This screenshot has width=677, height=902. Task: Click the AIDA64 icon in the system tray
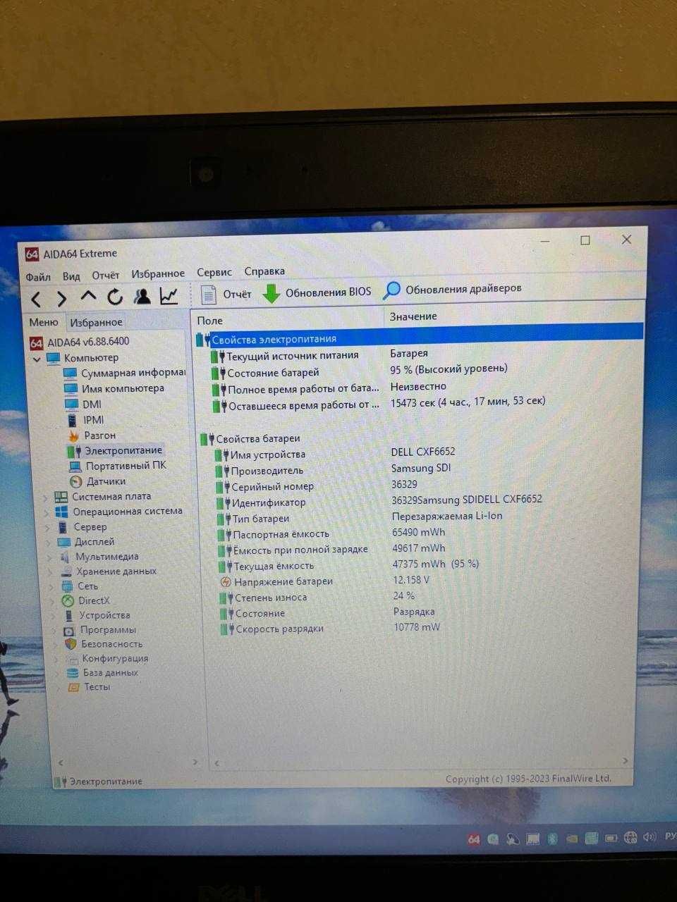pos(473,839)
